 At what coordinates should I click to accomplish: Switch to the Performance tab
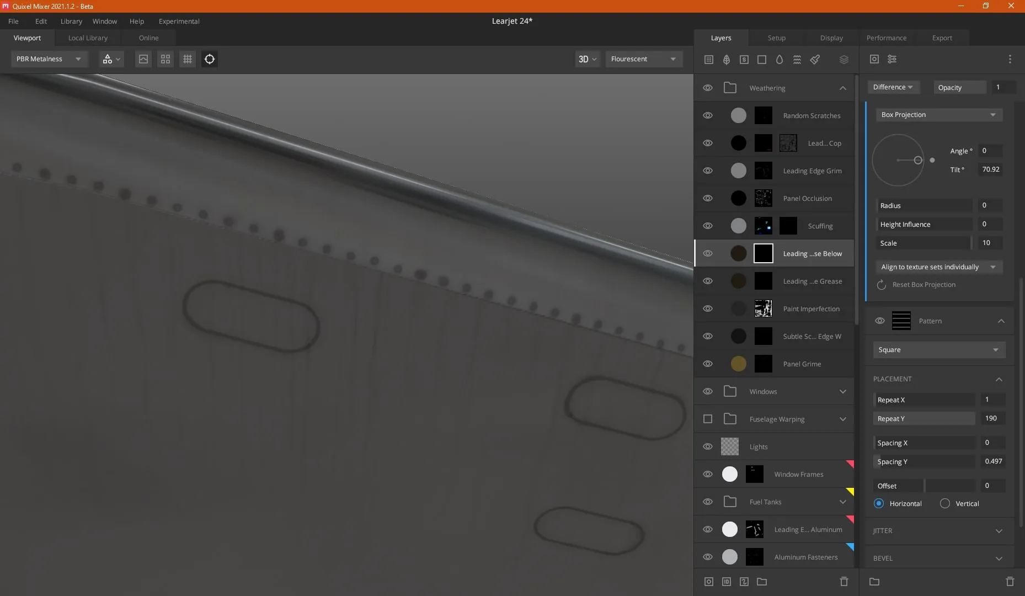click(x=887, y=38)
